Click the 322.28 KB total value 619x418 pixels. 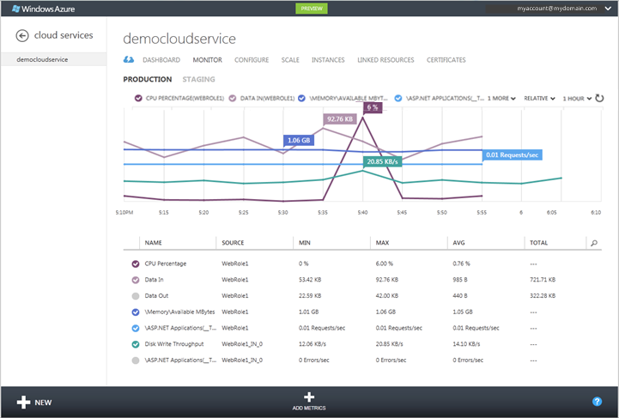(543, 296)
